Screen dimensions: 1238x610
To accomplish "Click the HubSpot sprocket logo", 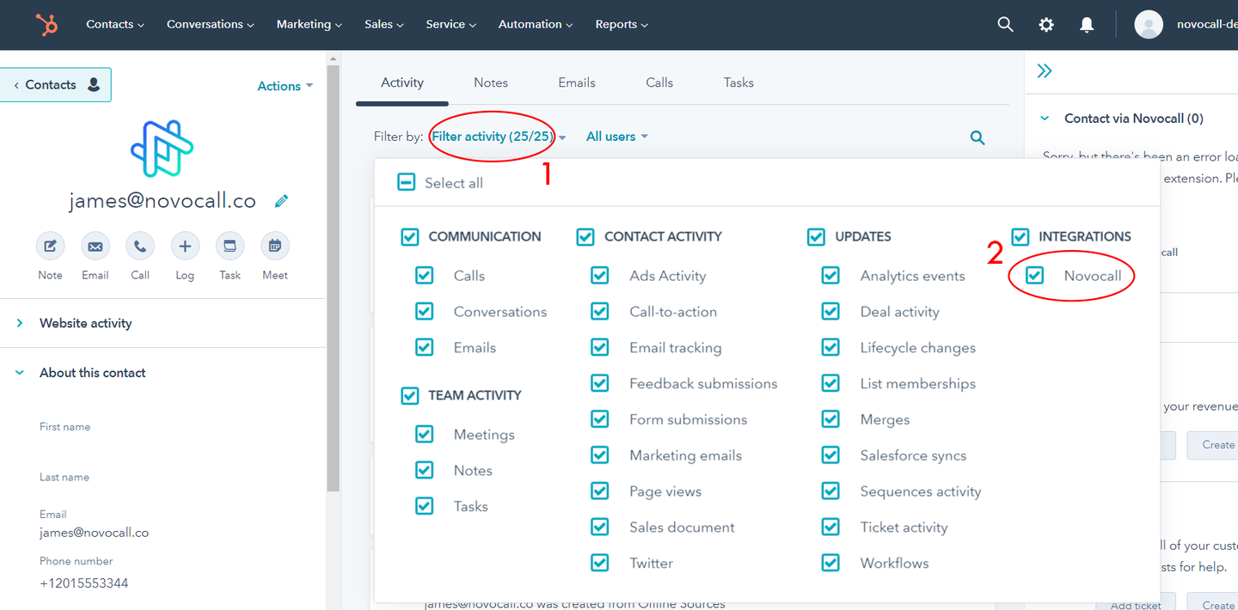I will pos(47,25).
